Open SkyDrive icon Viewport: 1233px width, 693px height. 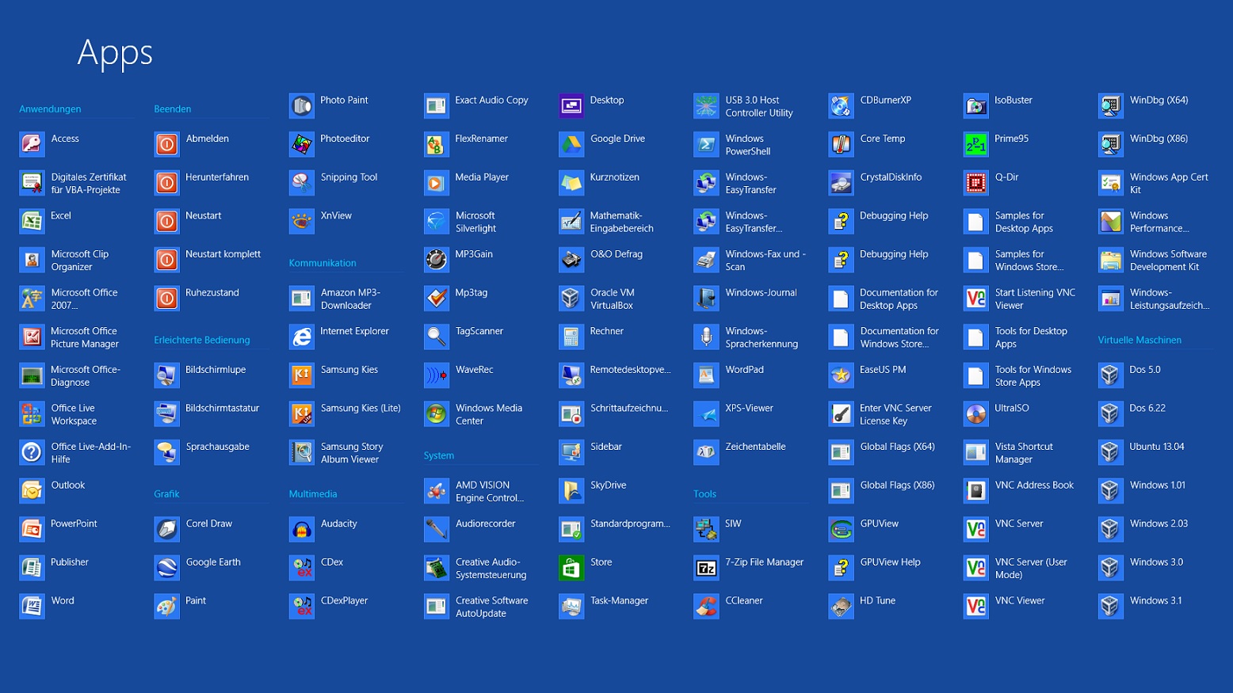point(571,491)
